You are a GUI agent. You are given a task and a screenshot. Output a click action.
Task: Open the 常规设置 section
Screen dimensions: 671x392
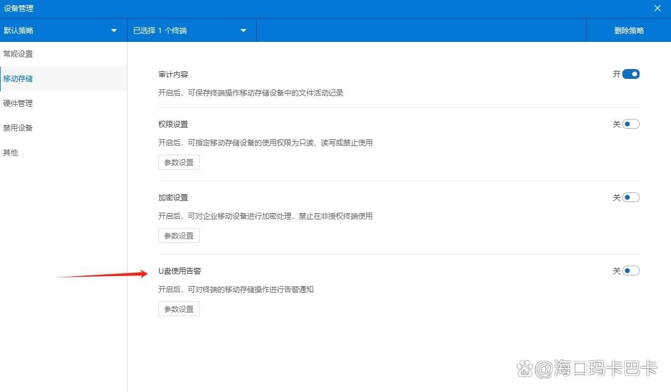(18, 54)
